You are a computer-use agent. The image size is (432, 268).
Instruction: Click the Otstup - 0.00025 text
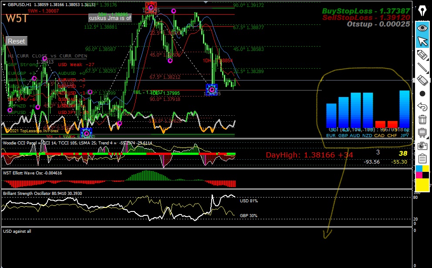378,24
